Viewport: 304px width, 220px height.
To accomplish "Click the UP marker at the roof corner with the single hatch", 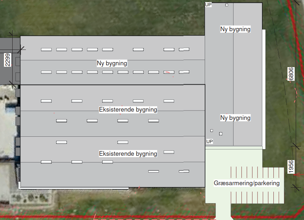I will (x=208, y=5).
